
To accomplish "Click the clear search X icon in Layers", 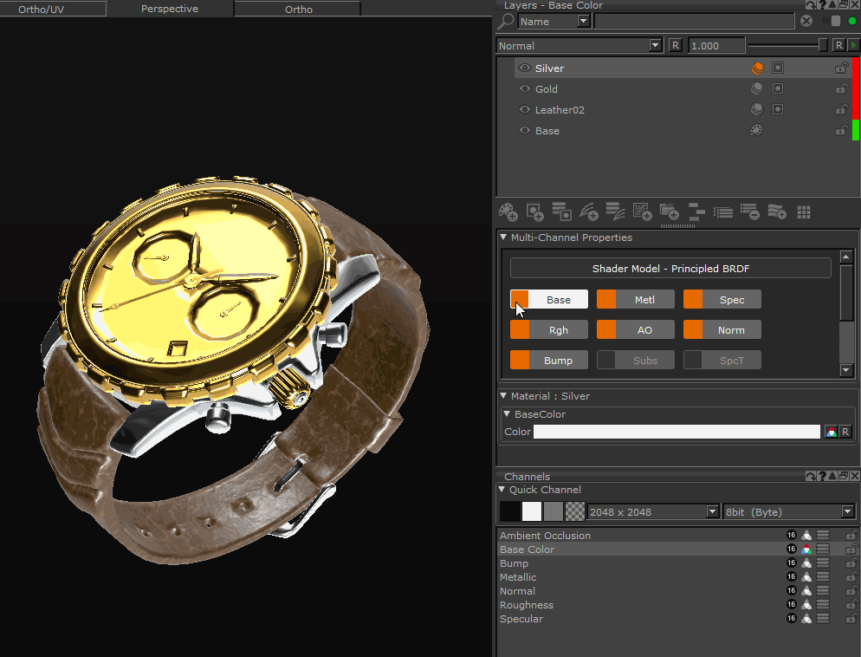I will (806, 21).
